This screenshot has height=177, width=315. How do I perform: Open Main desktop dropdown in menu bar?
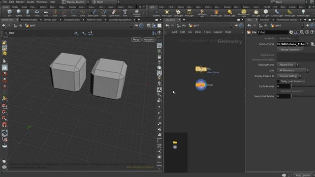point(106,2)
